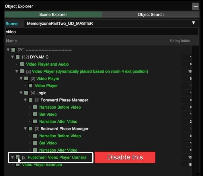
Task: Toggle Video Player and Audio checkbox
Action: pos(22,64)
